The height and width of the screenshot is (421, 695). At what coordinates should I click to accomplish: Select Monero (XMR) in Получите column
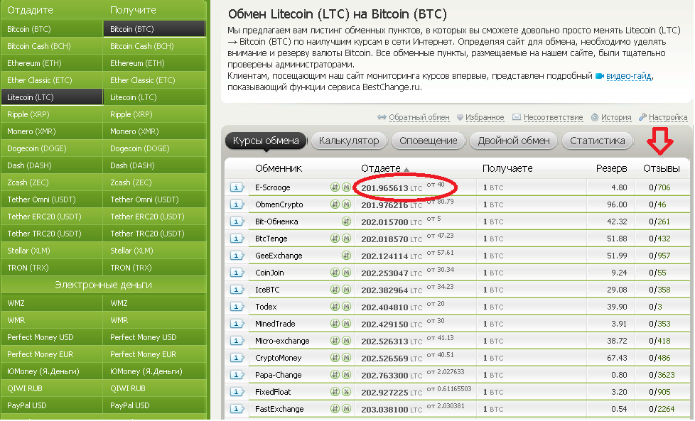155,131
